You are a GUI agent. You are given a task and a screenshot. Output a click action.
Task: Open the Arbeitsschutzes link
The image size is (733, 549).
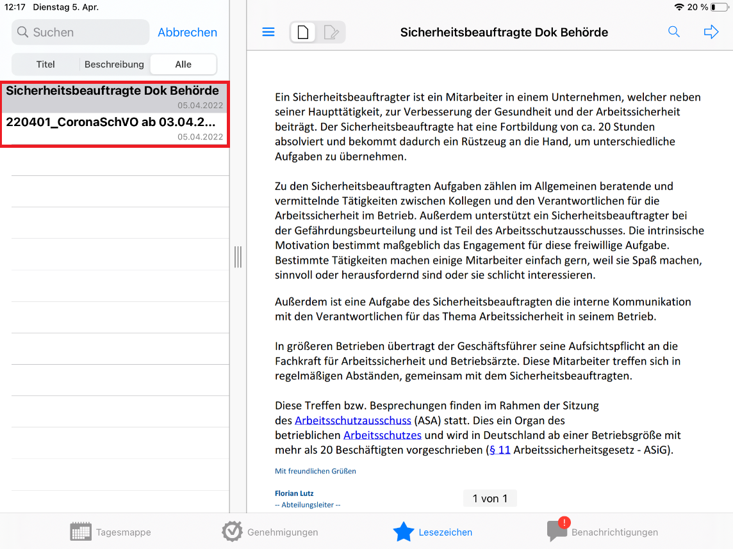382,435
